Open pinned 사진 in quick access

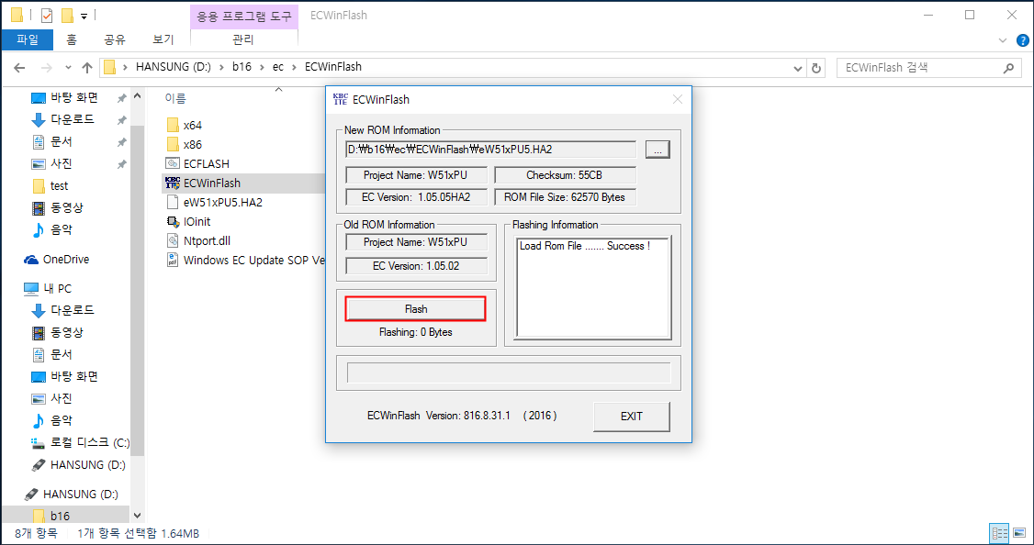pyautogui.click(x=62, y=163)
